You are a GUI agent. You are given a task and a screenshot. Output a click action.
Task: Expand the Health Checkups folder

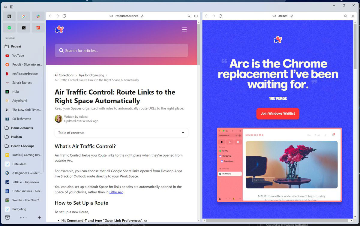22,146
